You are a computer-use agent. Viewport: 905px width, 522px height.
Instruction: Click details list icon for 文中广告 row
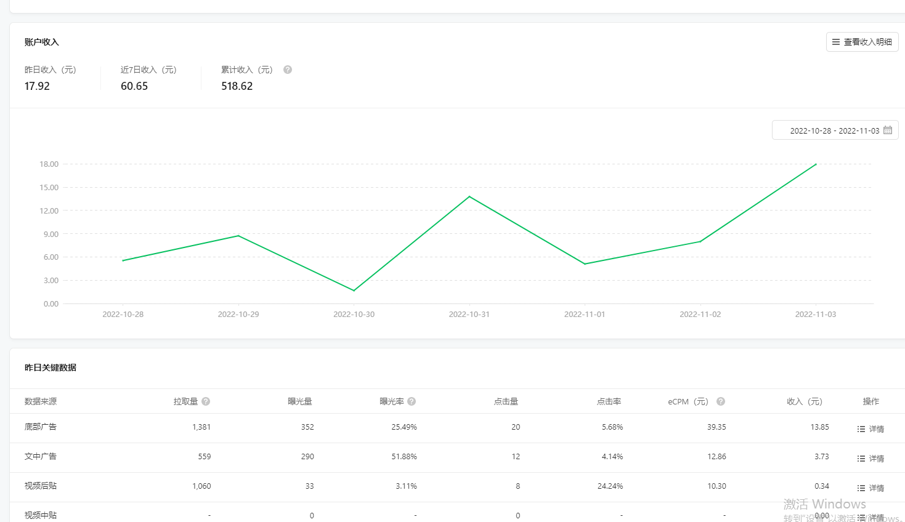(861, 459)
